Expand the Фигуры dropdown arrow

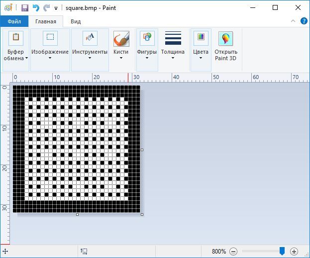[147, 58]
